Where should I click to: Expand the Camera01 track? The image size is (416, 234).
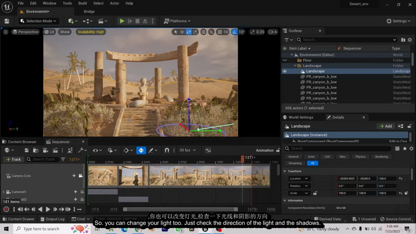click(3, 192)
